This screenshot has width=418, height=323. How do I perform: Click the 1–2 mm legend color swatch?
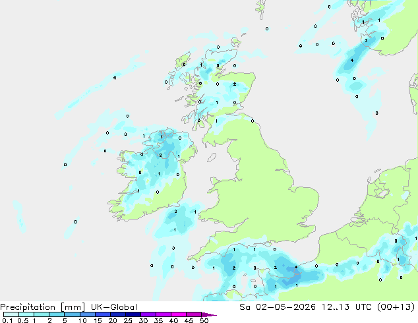tap(42, 314)
